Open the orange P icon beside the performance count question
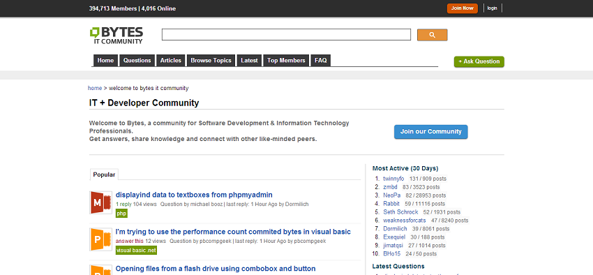This screenshot has height=275, width=593. [100, 239]
